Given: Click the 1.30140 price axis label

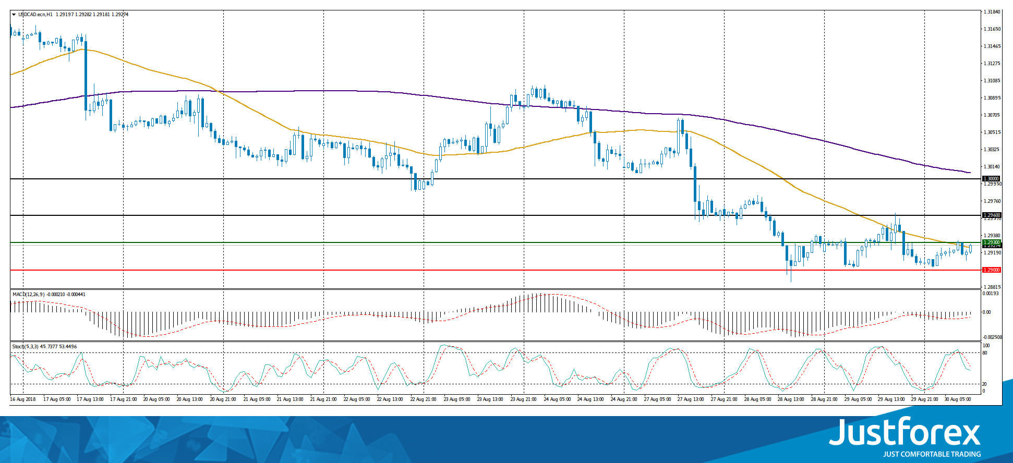Looking at the screenshot, I should (x=992, y=167).
